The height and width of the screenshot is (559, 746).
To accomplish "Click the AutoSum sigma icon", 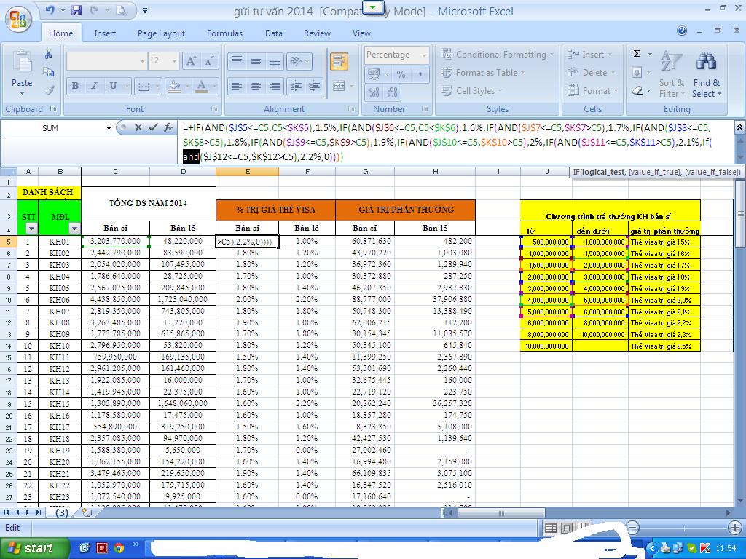I will pyautogui.click(x=637, y=54).
